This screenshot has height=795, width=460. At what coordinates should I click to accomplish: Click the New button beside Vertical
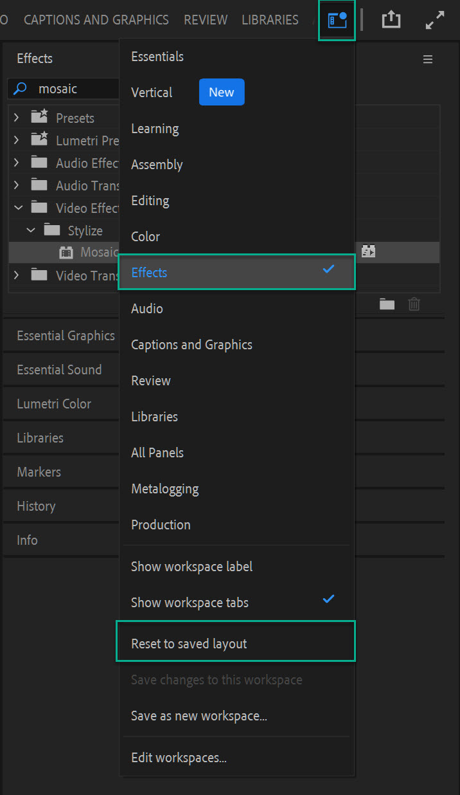click(x=222, y=92)
